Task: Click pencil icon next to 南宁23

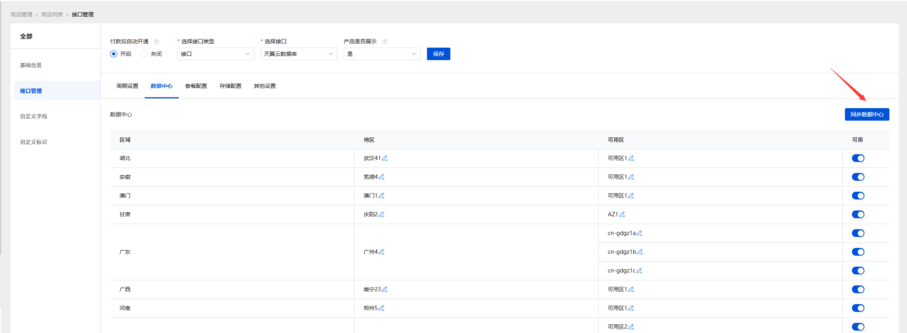Action: (x=385, y=289)
